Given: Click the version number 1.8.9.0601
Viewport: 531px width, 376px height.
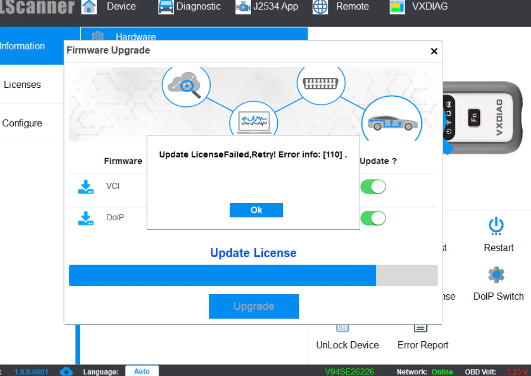Looking at the screenshot, I should 31,372.
